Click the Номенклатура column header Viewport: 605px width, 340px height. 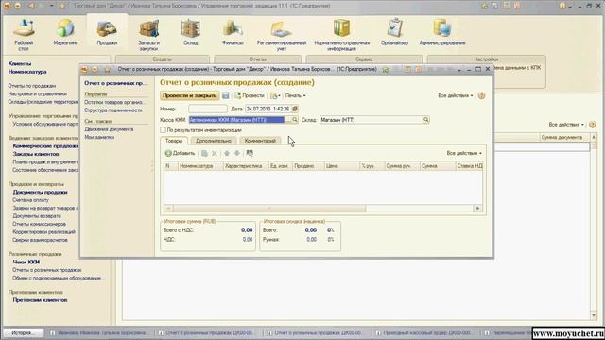coord(200,166)
